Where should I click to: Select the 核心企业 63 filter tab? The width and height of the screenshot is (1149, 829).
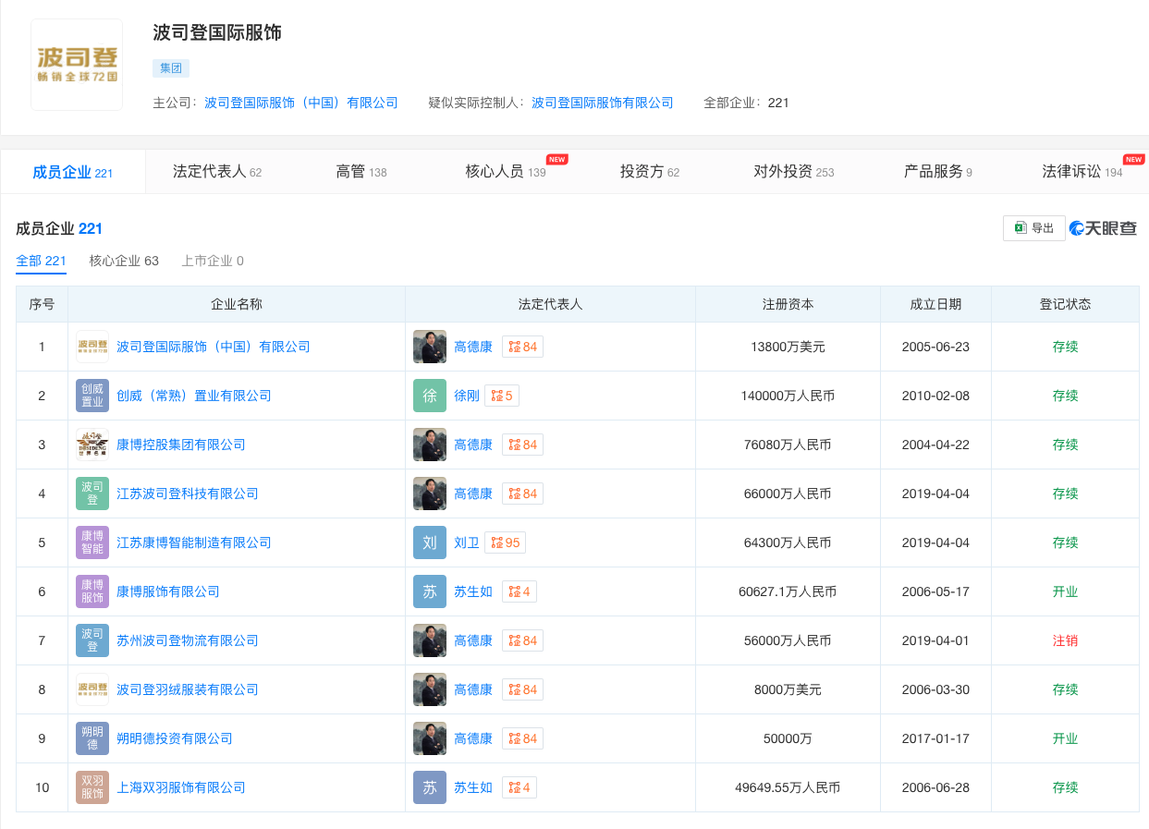click(123, 261)
